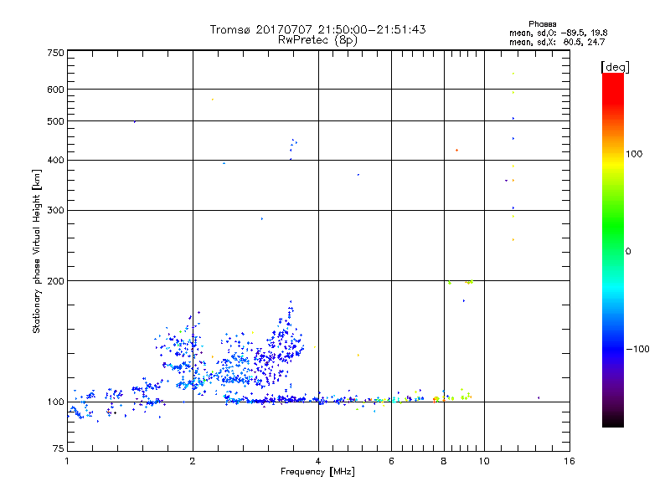Click the orange data point near 8.5 MHz, 420 km
670x502 pixels.
(x=456, y=151)
